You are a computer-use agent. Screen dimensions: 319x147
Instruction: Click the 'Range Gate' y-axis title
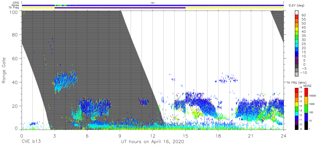pos(4,71)
